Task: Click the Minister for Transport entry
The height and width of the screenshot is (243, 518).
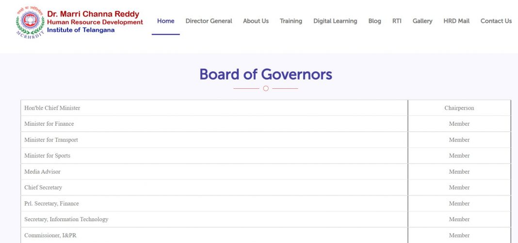Action: click(51, 140)
